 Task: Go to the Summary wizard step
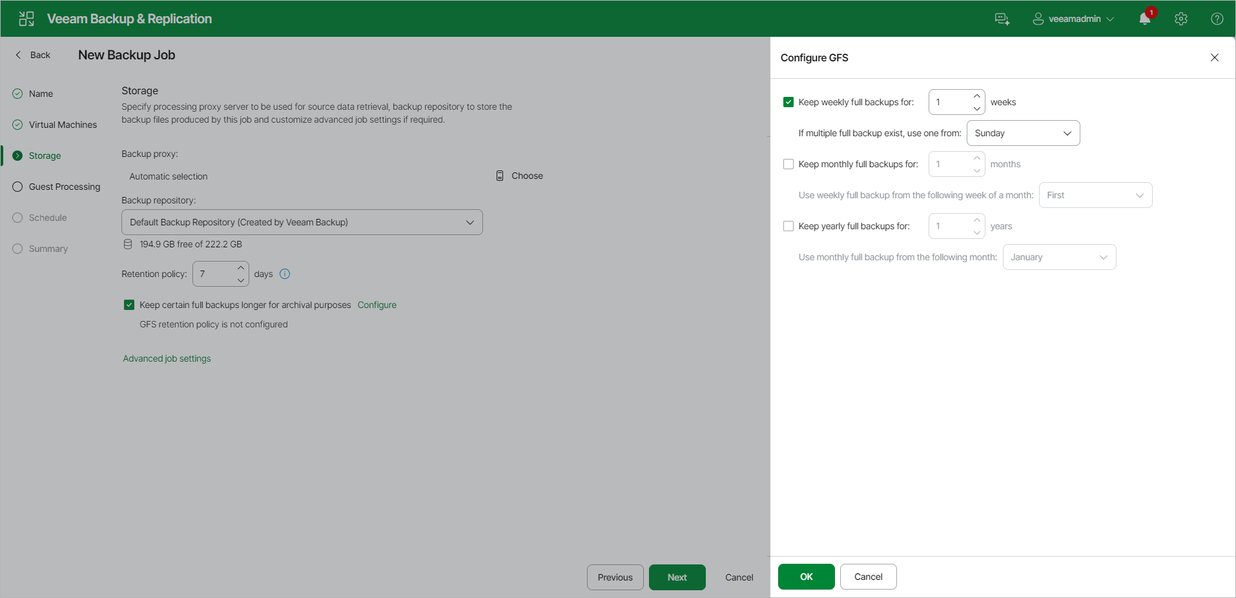coord(40,249)
